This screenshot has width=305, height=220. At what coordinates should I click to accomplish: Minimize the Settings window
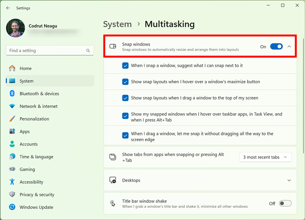268,6
